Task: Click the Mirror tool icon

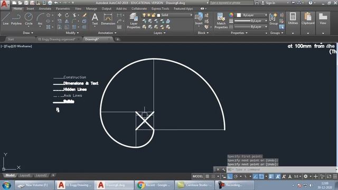Action: coord(67,21)
